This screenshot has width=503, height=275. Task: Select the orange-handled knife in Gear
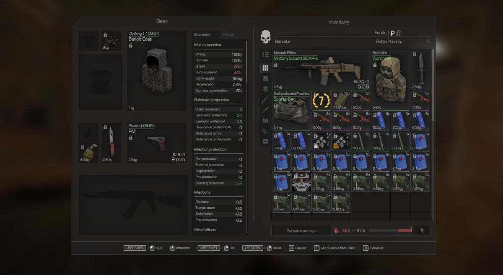(111, 143)
